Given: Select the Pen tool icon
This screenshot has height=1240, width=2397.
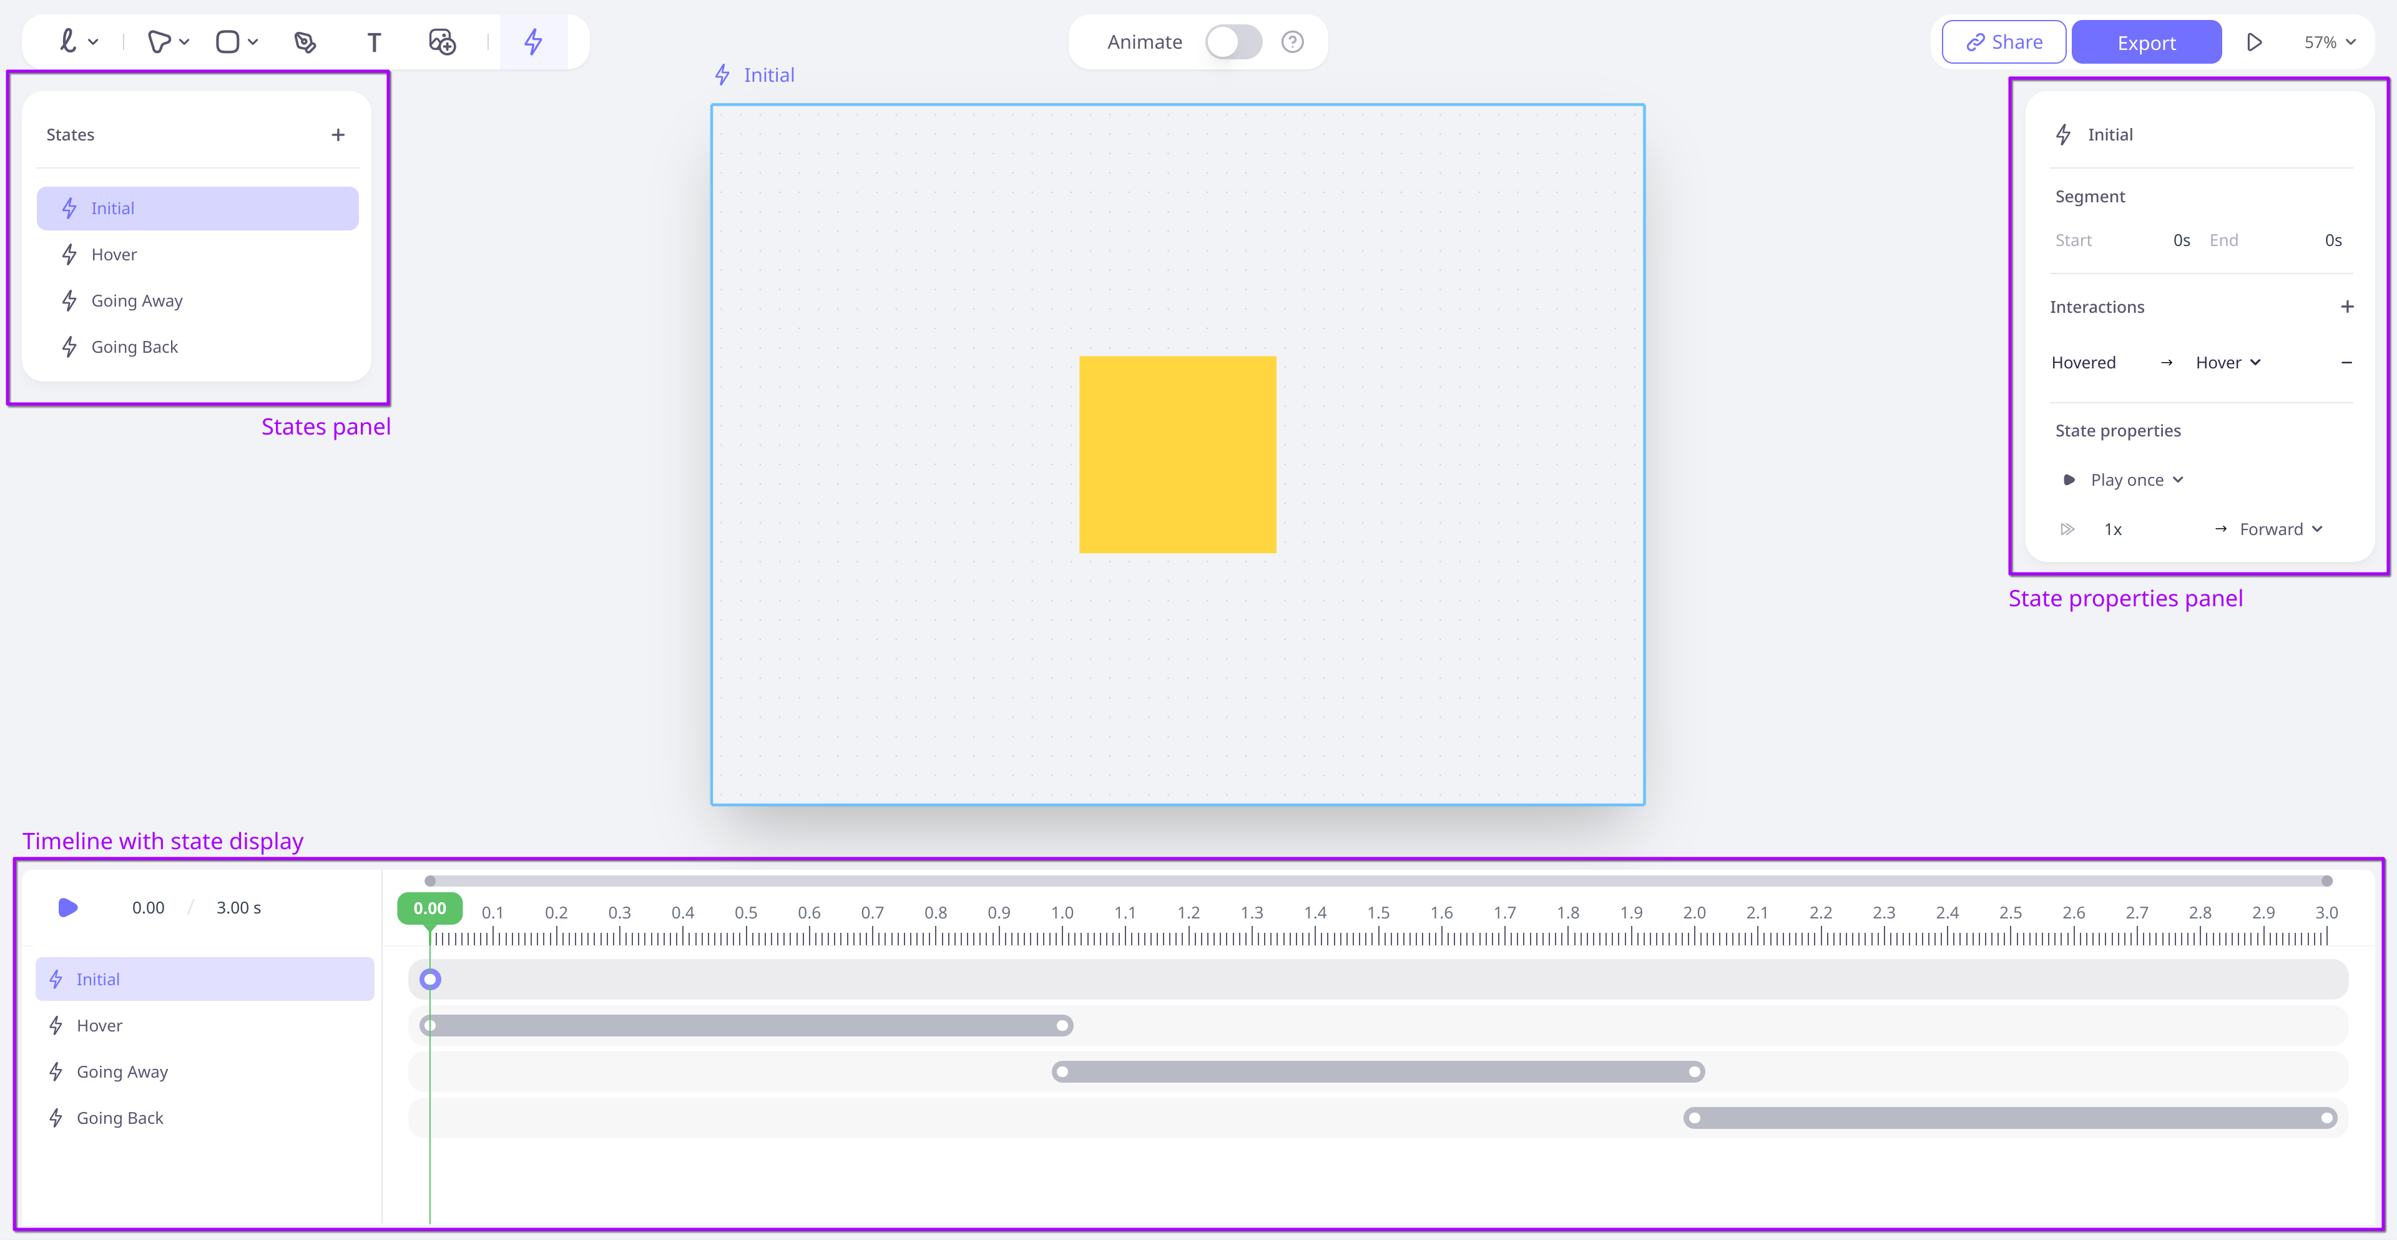Looking at the screenshot, I should tap(304, 43).
